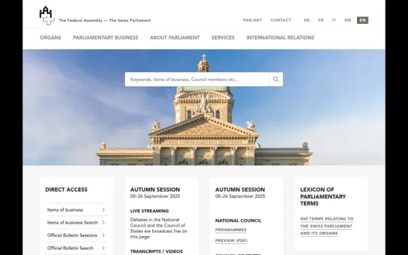Viewport: 408px width, 255px height.
Task: Open National Council Programmes link
Action: tap(231, 230)
